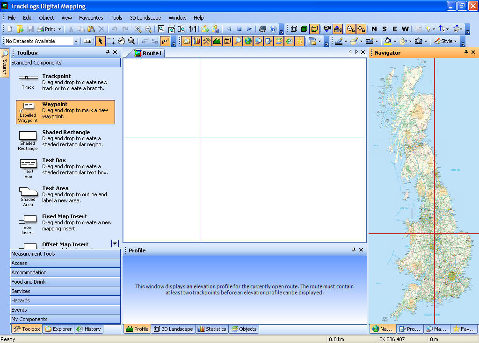Click the Paste clipboard icon
The height and width of the screenshot is (343, 479).
(91, 29)
